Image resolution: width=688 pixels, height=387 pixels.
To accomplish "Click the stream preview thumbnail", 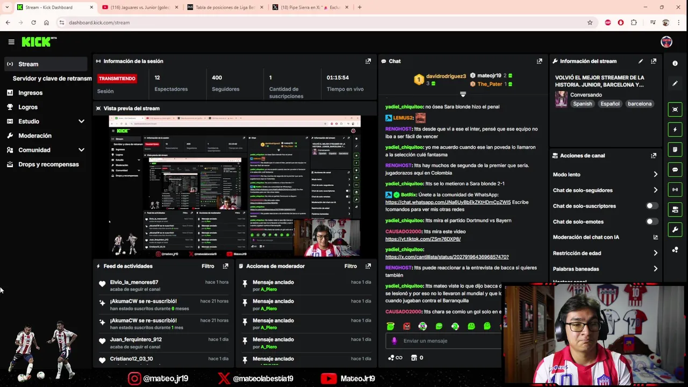I will click(x=235, y=186).
